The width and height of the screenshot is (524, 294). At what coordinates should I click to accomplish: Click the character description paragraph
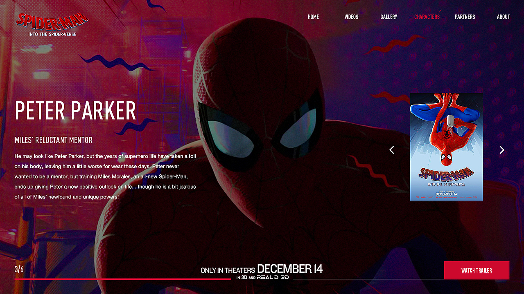pyautogui.click(x=106, y=176)
